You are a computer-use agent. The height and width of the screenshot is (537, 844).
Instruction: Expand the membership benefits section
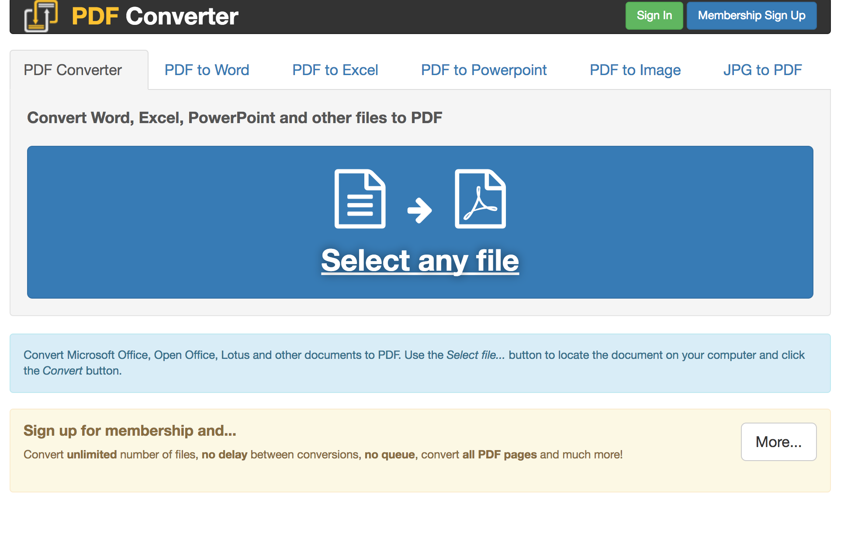point(778,442)
